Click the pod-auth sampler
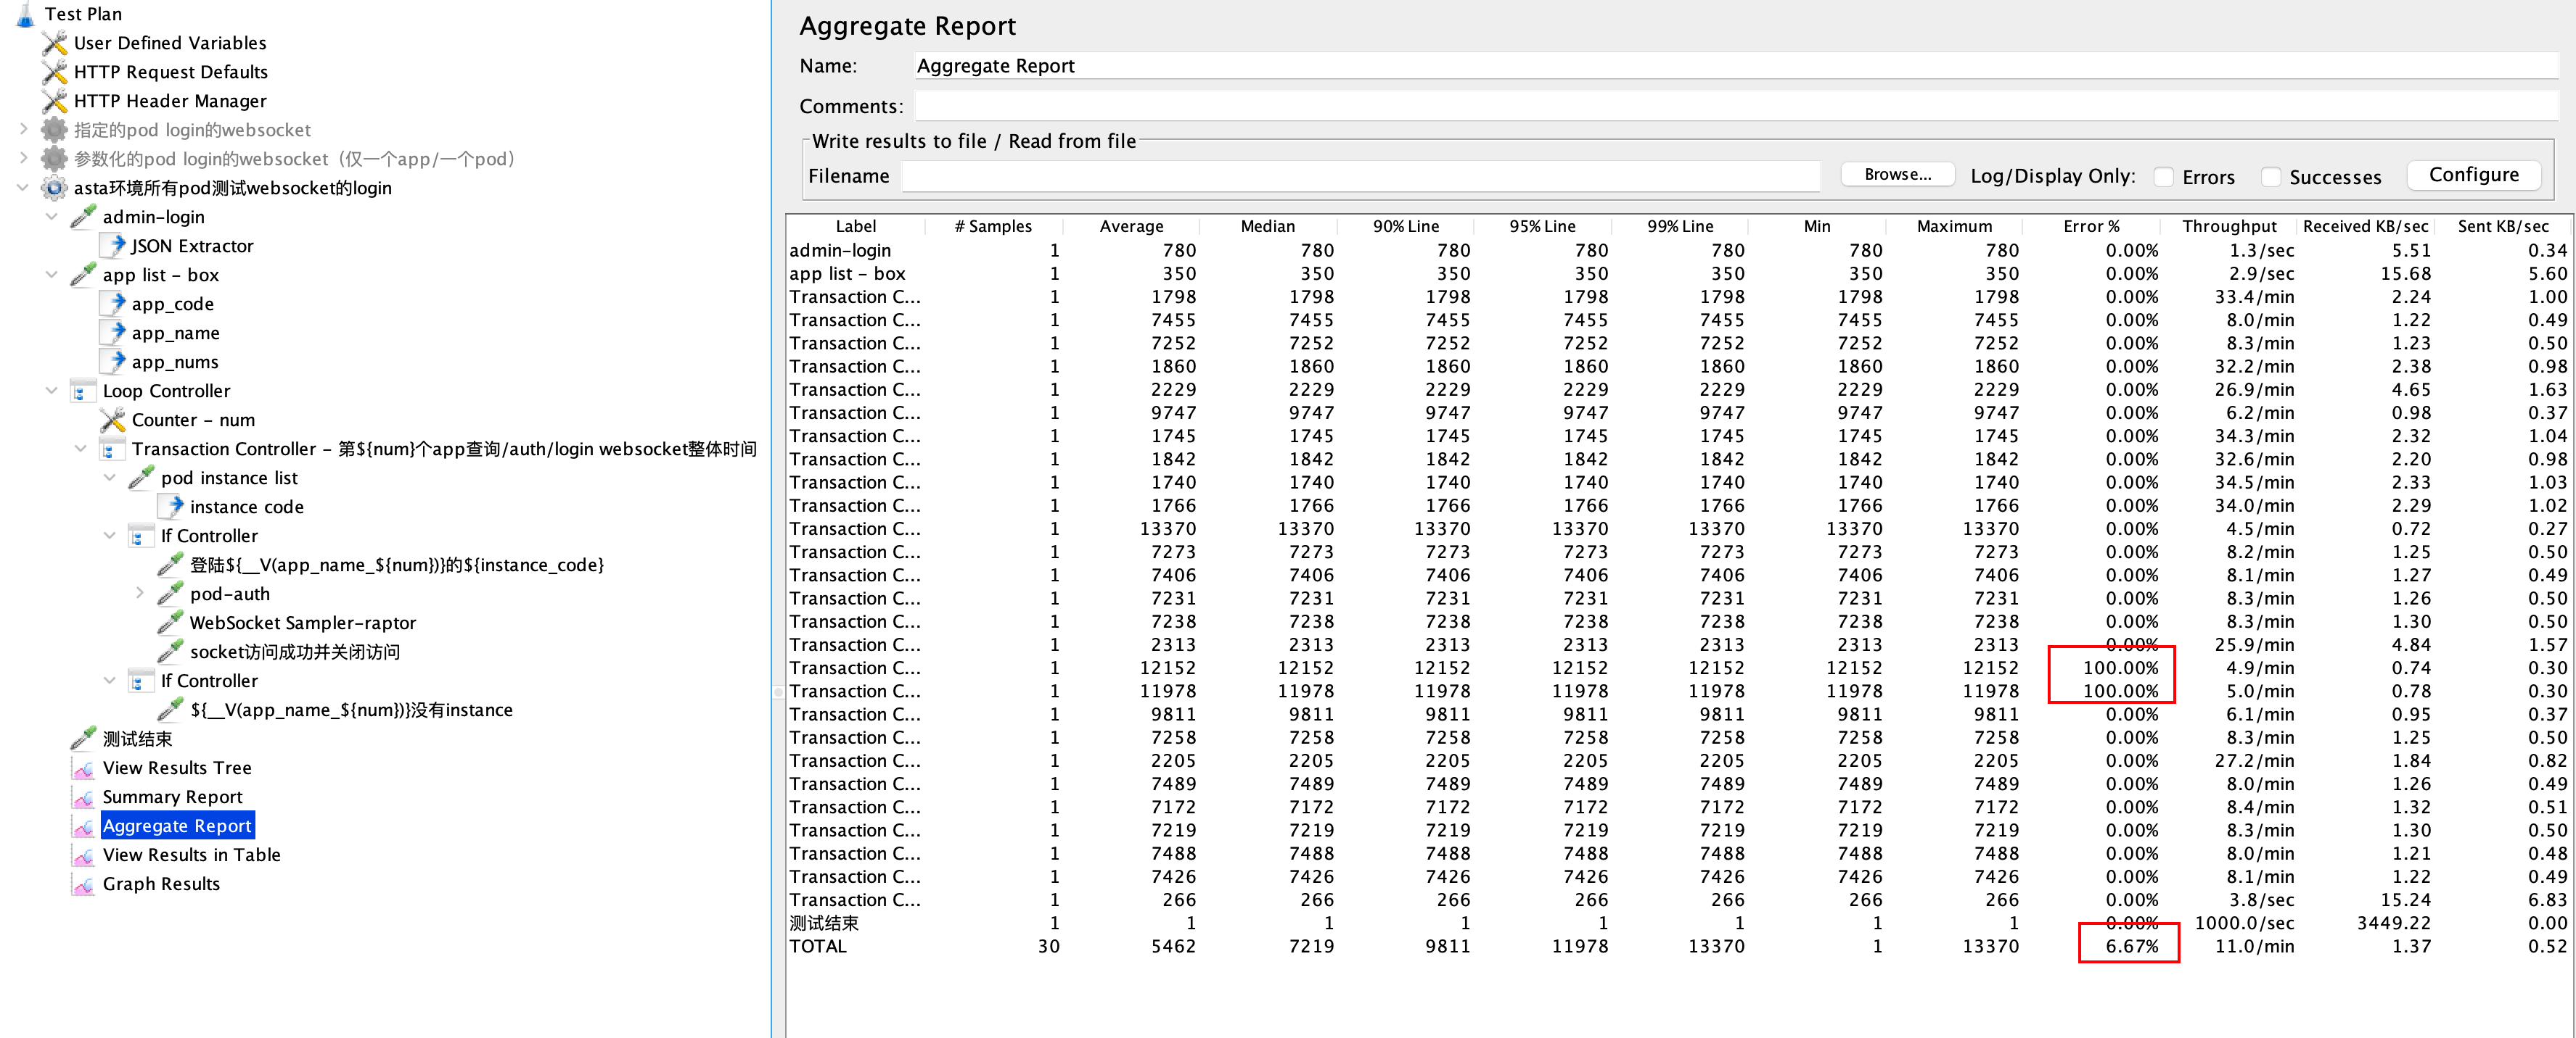This screenshot has width=2576, height=1038. click(230, 594)
